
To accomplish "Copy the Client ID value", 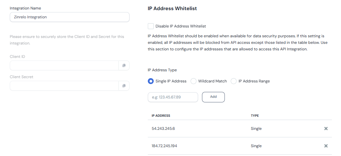I will [x=124, y=65].
